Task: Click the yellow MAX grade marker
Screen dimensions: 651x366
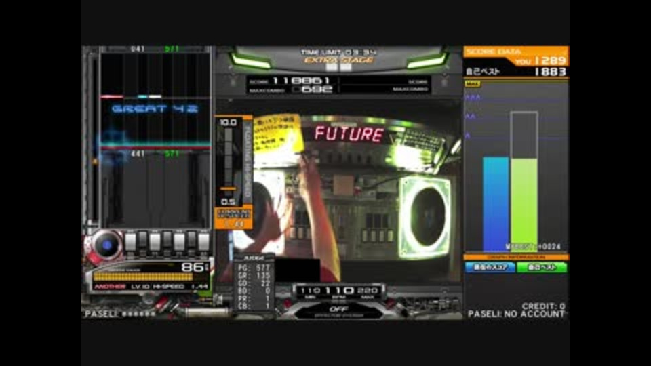Action: pos(473,84)
